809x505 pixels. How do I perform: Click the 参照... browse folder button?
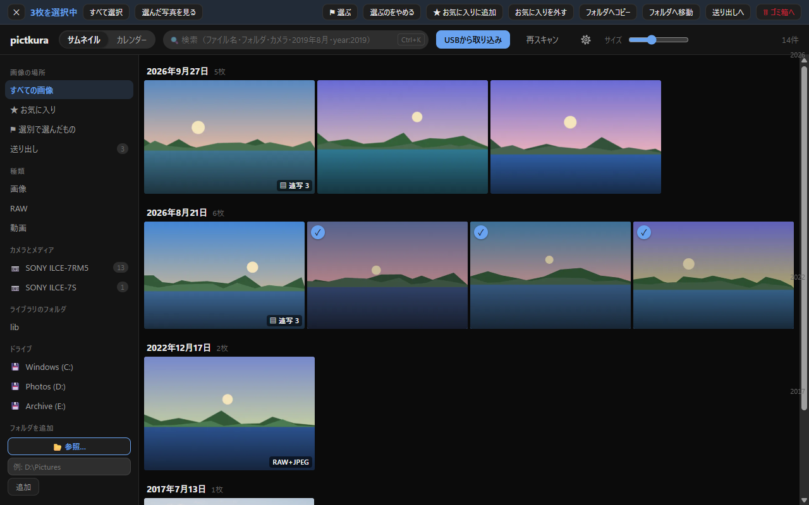click(x=69, y=446)
